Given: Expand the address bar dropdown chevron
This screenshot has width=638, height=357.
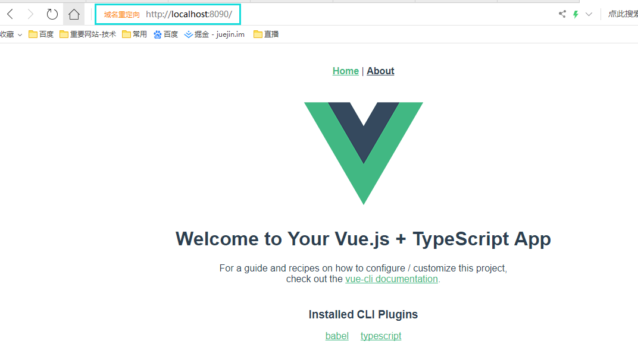Looking at the screenshot, I should 589,14.
